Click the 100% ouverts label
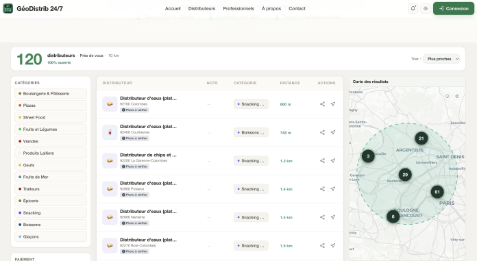 click(x=59, y=62)
